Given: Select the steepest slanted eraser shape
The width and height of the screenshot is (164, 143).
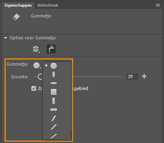Looking at the screenshot, I should [x=54, y=118].
